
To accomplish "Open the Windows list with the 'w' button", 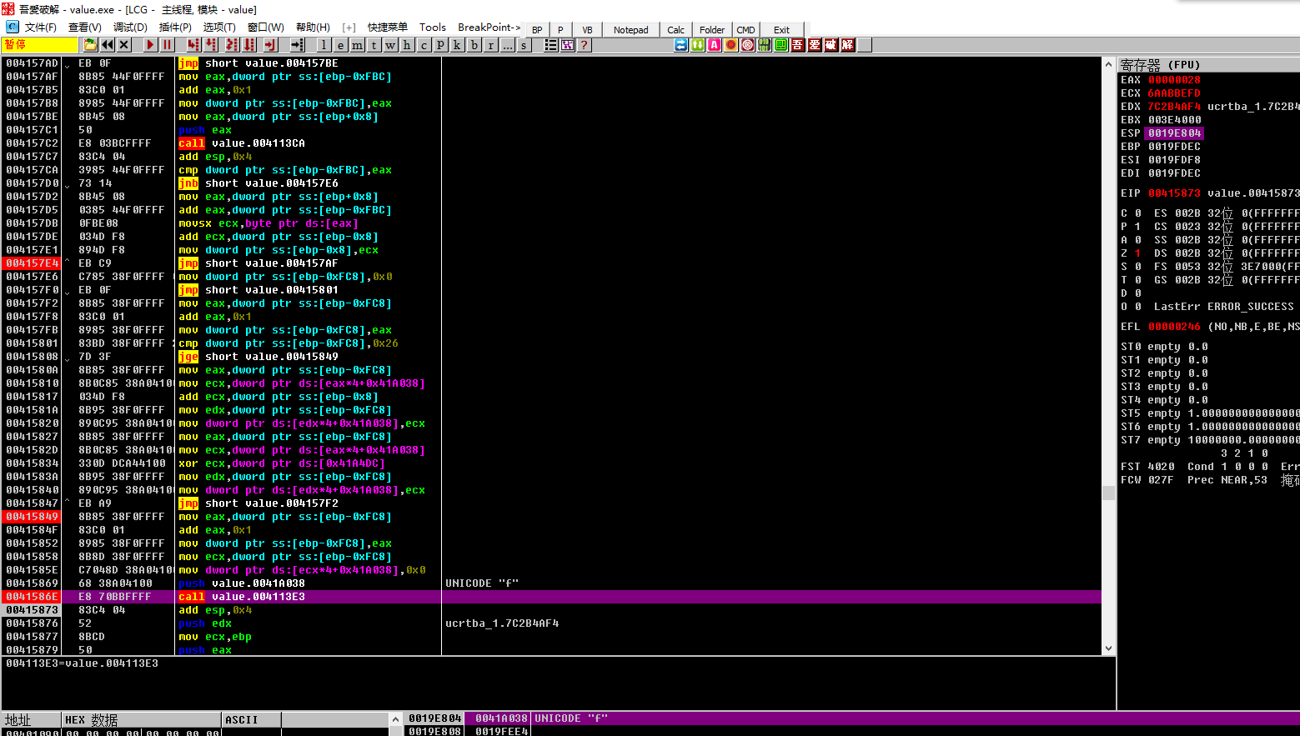I will [x=390, y=45].
